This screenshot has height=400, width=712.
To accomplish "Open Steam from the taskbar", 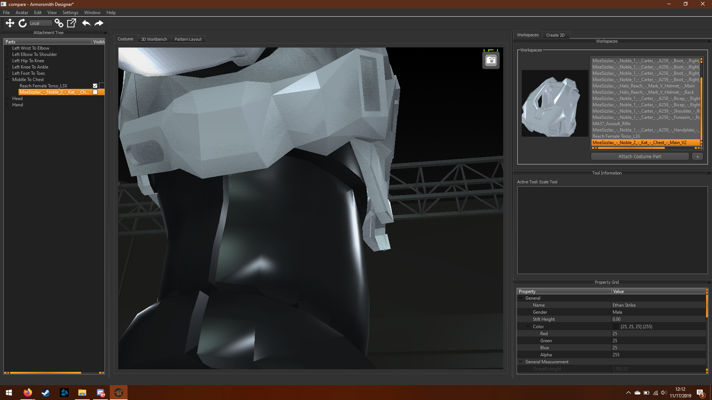I will pos(46,393).
